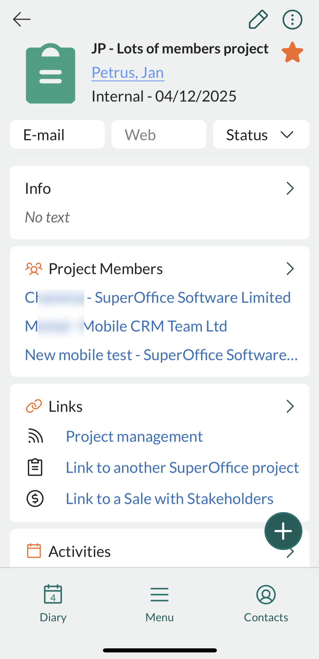Select the Edit pencil icon
The image size is (319, 659).
257,19
